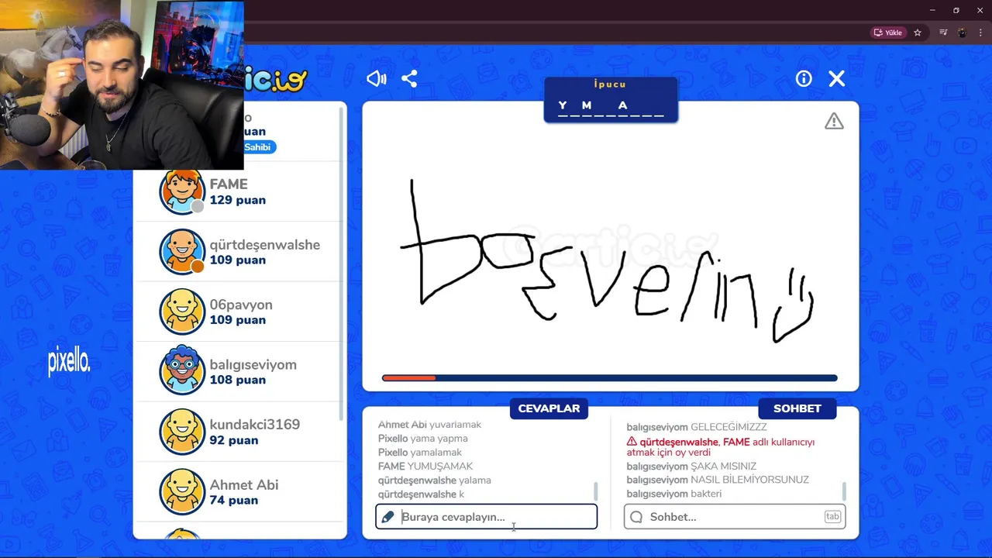Click the pencil icon in the answer field

[388, 517]
